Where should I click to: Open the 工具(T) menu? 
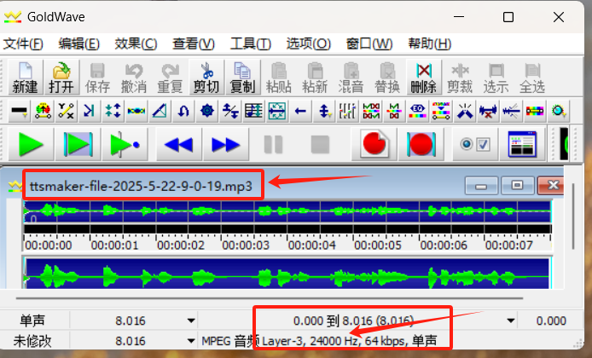(251, 43)
